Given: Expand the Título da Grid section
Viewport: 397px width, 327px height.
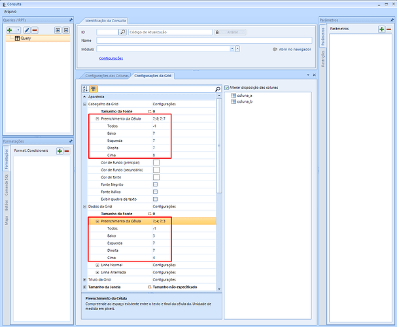Looking at the screenshot, I should coord(84,279).
